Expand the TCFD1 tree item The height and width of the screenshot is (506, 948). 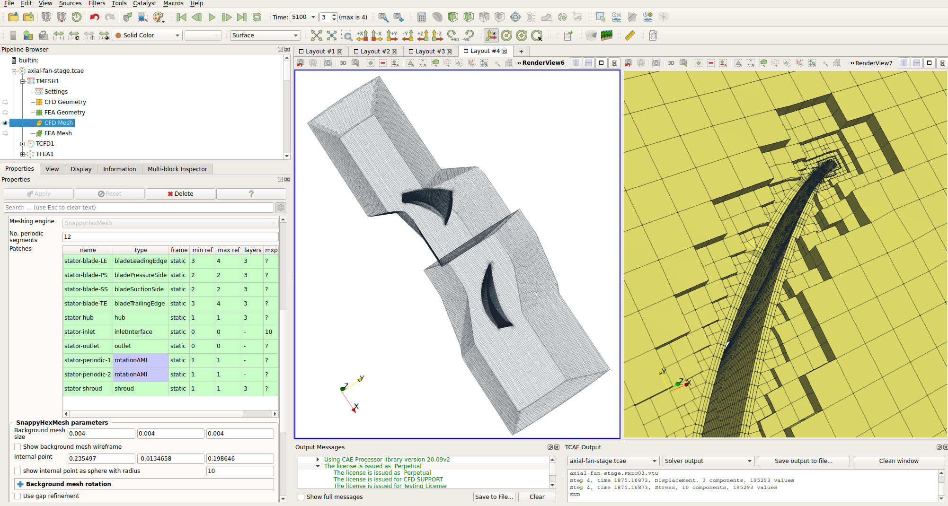[23, 143]
